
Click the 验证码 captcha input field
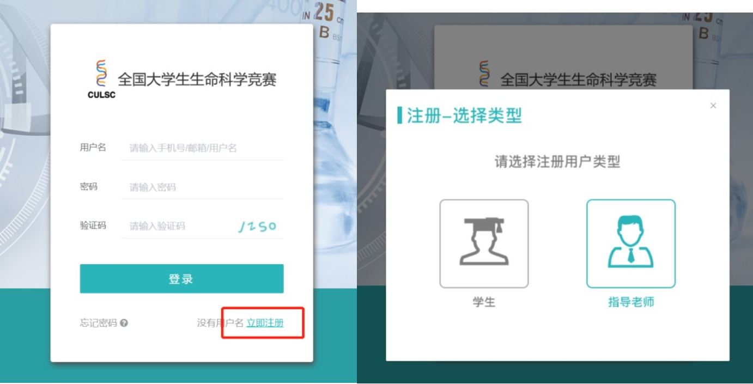[177, 226]
